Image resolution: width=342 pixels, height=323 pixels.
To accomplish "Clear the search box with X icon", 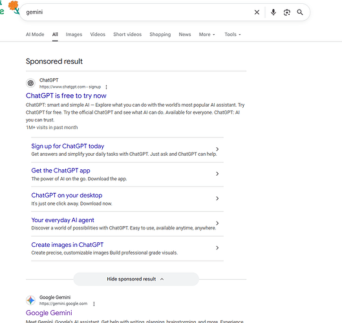I will 257,12.
